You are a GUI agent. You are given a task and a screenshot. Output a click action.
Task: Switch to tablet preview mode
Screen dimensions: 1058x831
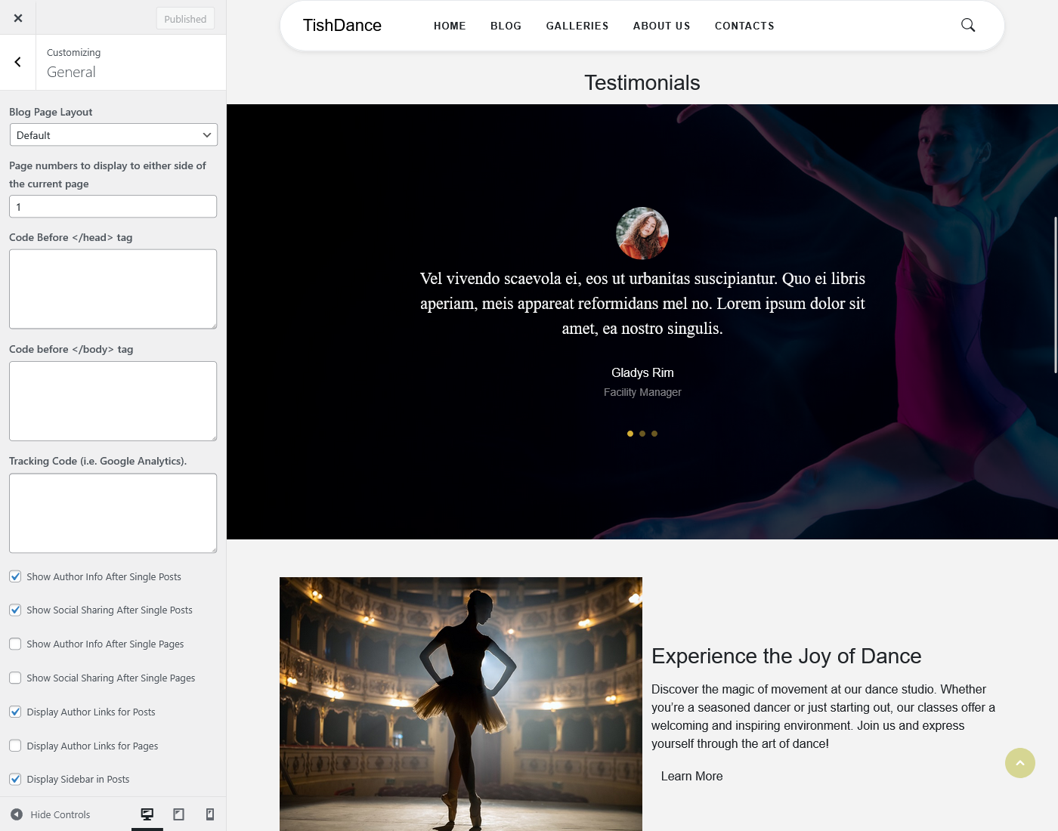pos(179,814)
